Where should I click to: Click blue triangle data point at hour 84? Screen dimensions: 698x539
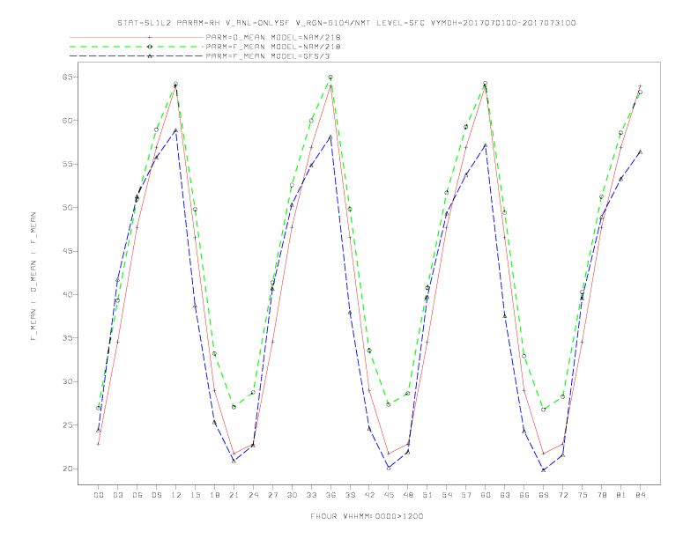click(x=640, y=152)
